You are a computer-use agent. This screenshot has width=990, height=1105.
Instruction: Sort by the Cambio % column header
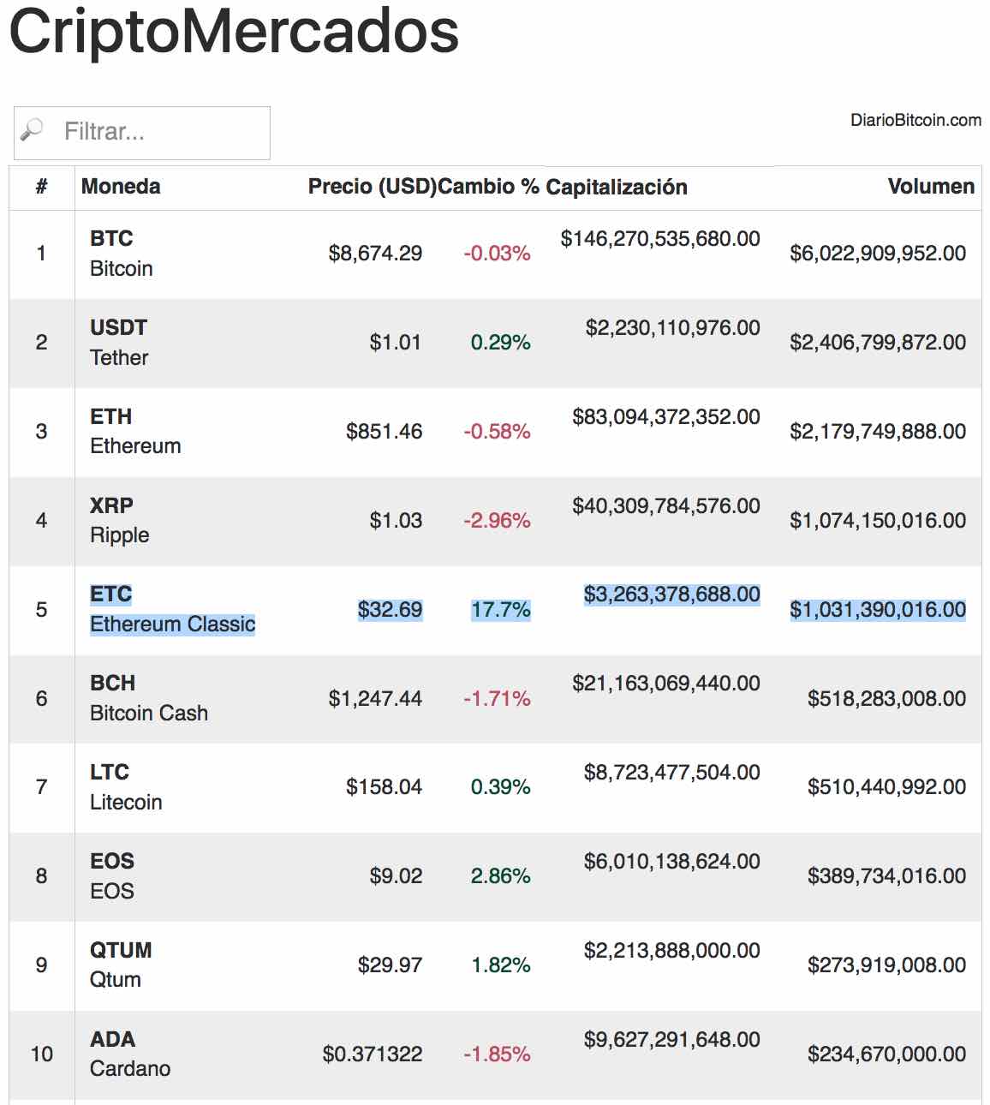pyautogui.click(x=488, y=187)
